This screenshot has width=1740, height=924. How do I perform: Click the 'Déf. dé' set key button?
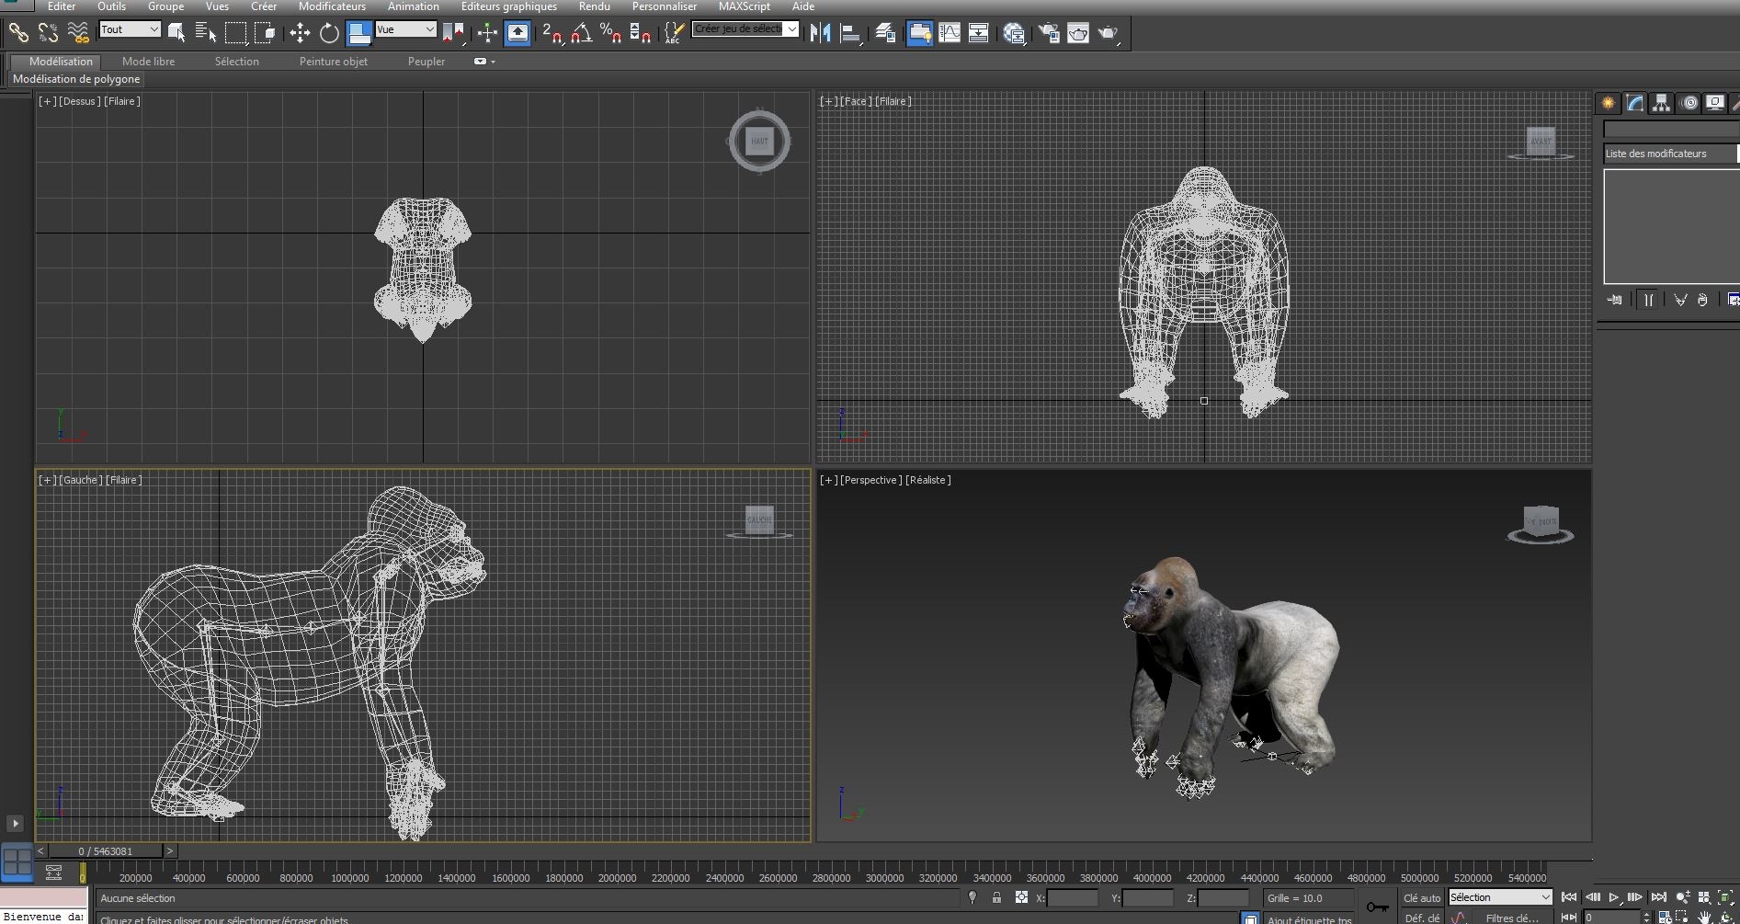click(x=1422, y=918)
